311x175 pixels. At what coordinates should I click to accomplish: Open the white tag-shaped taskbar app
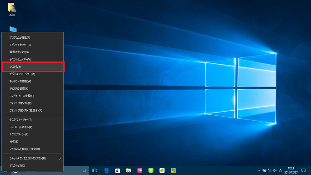click(x=162, y=170)
